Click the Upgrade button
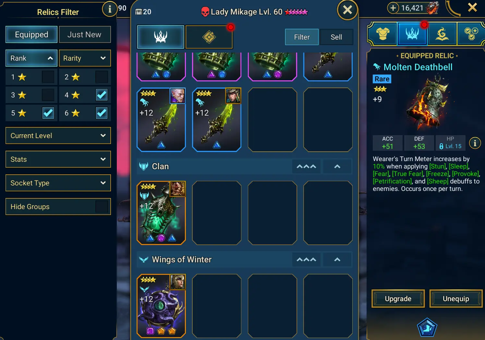This screenshot has width=485, height=340. pyautogui.click(x=398, y=299)
